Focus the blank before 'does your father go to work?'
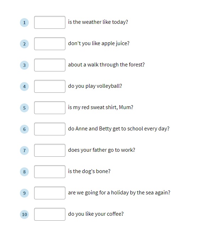 click(50, 150)
